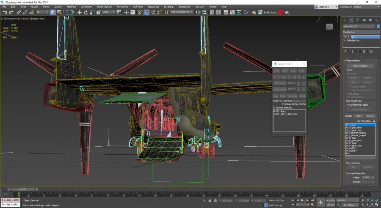Click the Edit Envelopes button
Viewport: 381px width, 208px height.
click(360, 66)
